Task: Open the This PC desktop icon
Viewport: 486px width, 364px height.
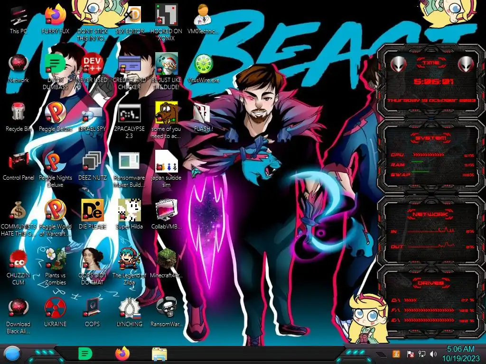Action: (19, 20)
